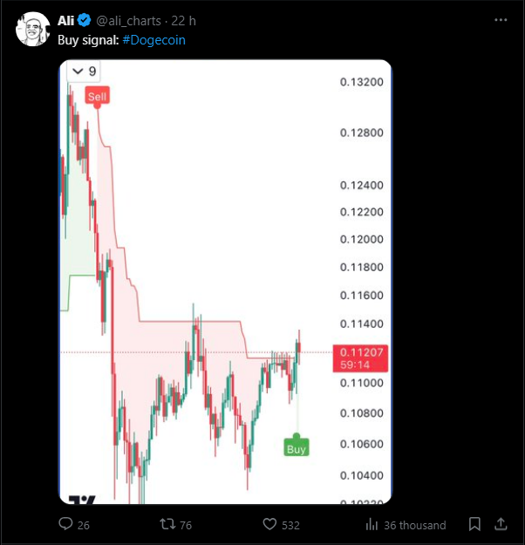
Task: Open the three-dot more options menu
Action: (501, 20)
